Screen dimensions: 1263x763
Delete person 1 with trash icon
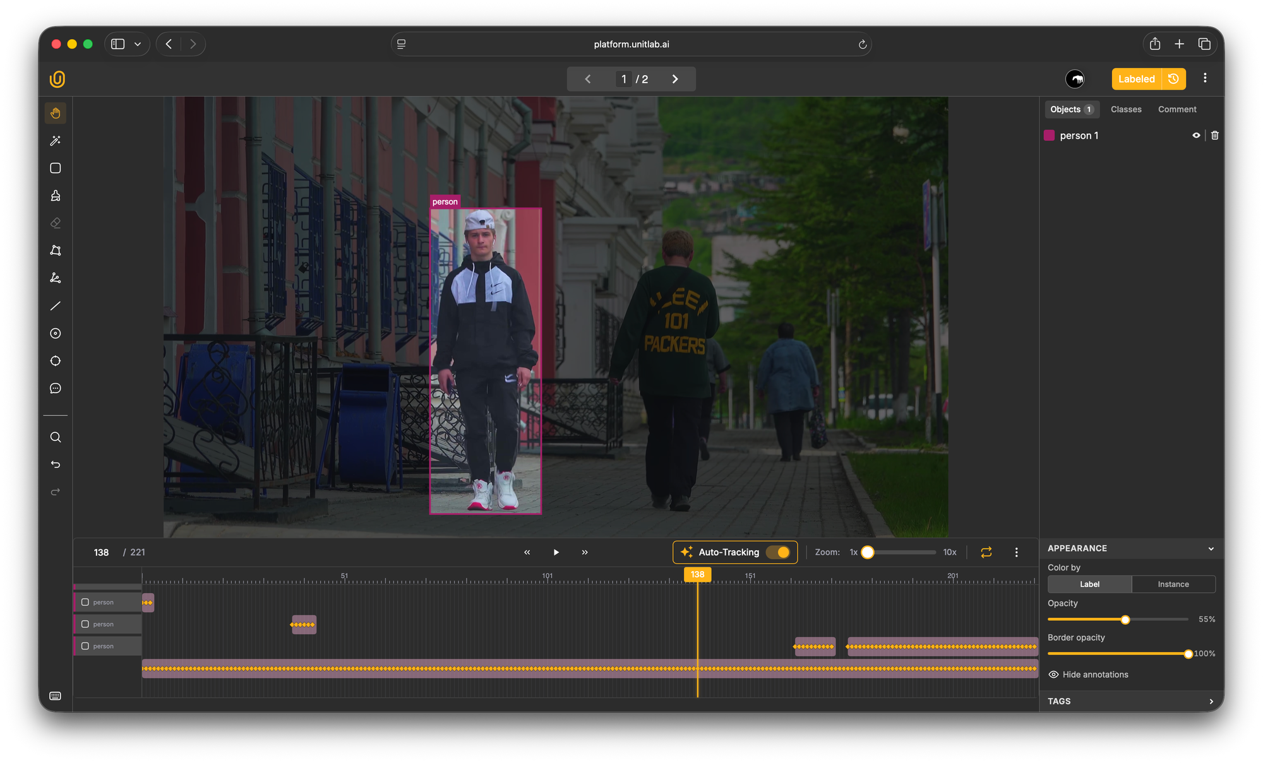coord(1215,136)
